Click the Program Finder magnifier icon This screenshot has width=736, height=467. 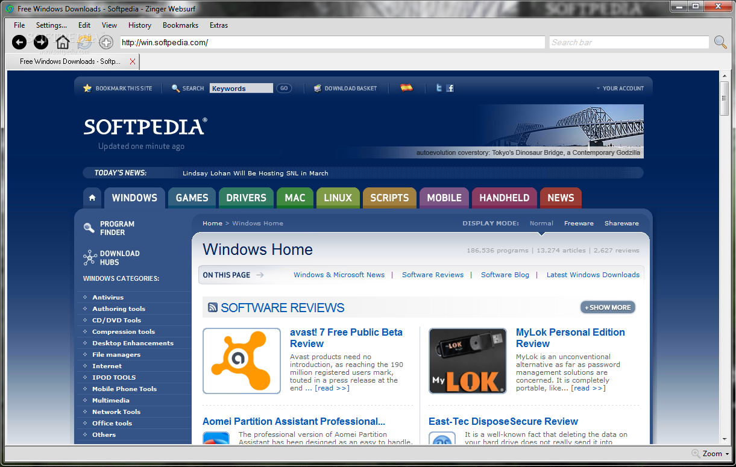(89, 228)
